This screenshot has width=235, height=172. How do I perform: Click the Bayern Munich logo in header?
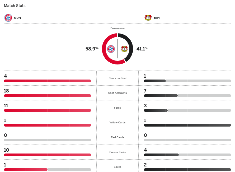(x=8, y=18)
